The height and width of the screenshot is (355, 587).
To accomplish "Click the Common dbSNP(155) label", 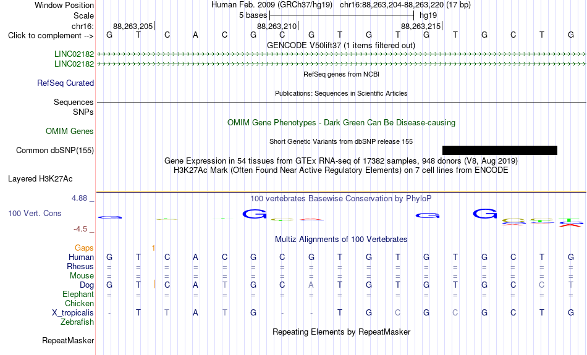I will click(55, 151).
